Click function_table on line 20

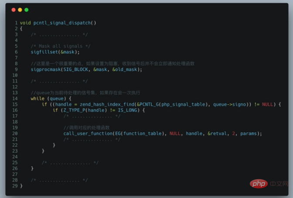click(x=143, y=133)
